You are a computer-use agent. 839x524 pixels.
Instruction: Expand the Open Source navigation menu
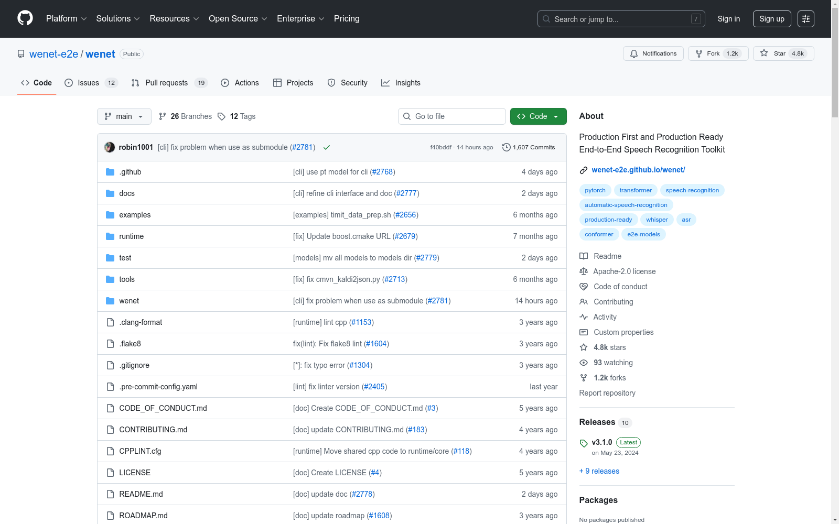[x=238, y=19]
